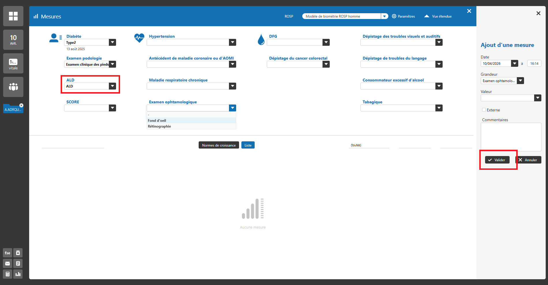The image size is (548, 285).
Task: Open the Tabagique dropdown
Action: pos(439,108)
